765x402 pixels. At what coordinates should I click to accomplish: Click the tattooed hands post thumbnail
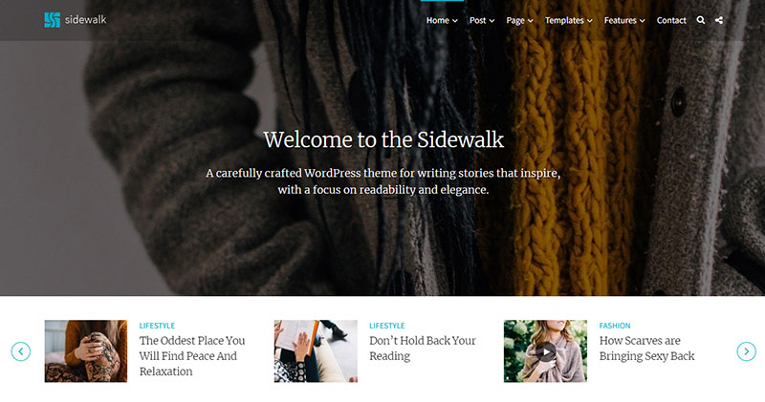(86, 350)
